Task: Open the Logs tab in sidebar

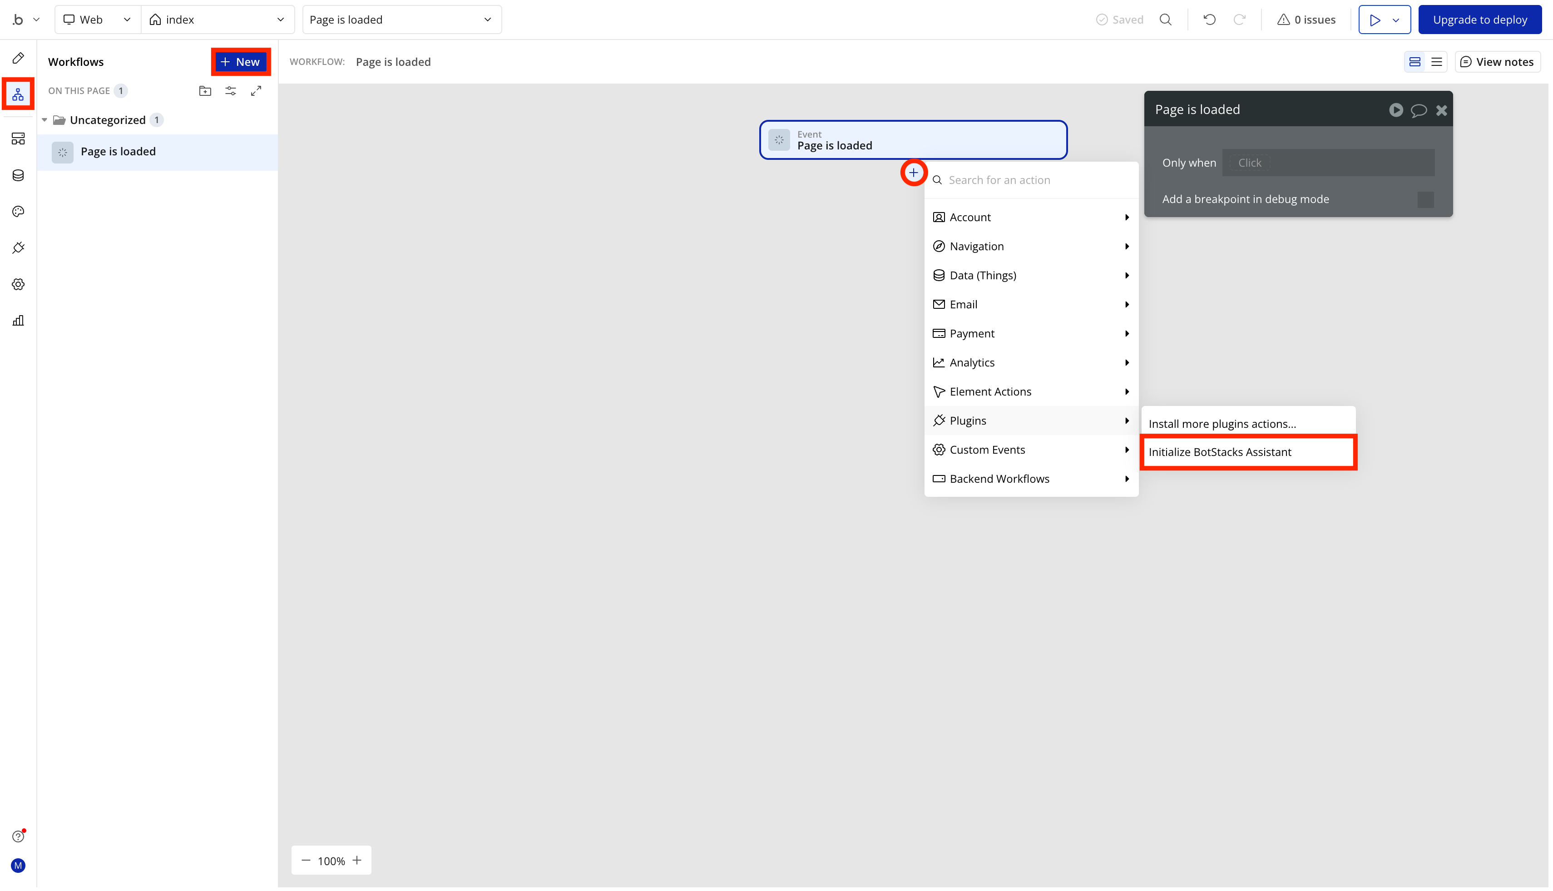Action: click(18, 321)
